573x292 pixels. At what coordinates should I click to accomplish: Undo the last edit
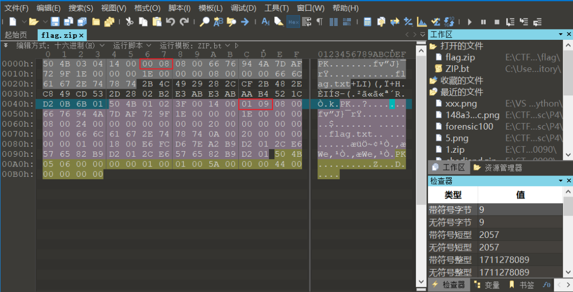[170, 22]
